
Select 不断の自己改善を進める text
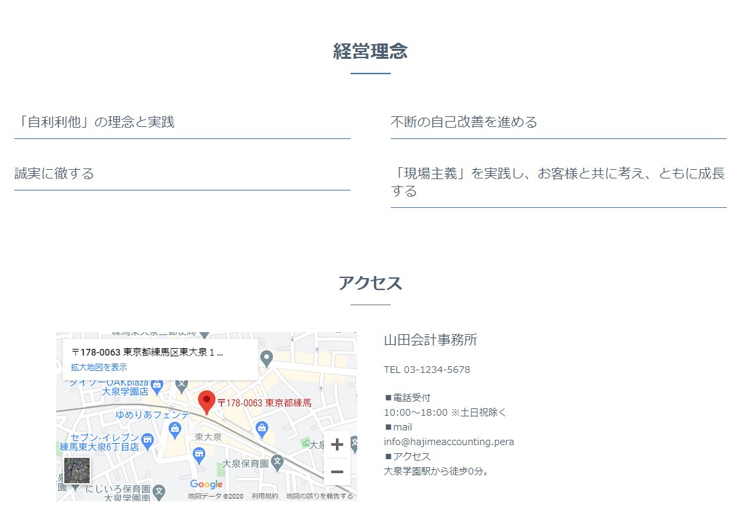pyautogui.click(x=464, y=122)
